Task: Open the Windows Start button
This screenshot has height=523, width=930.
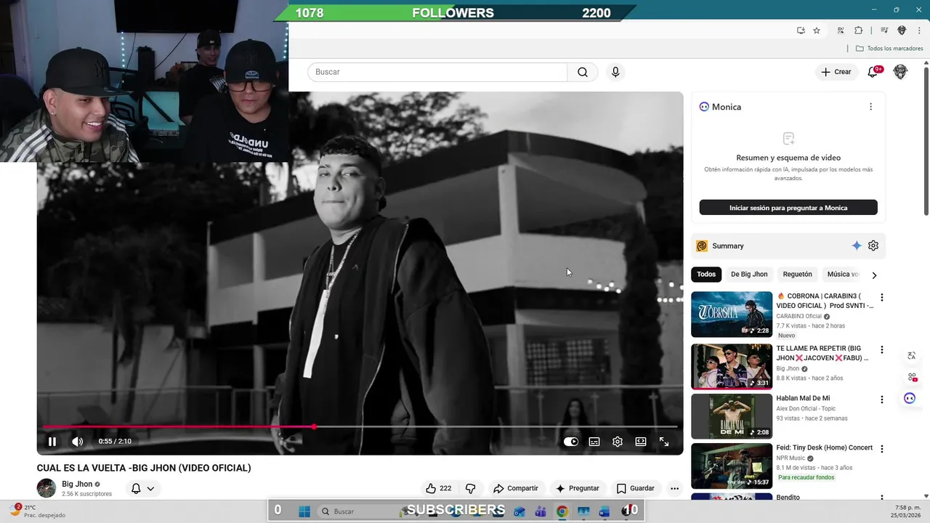Action: pos(304,511)
